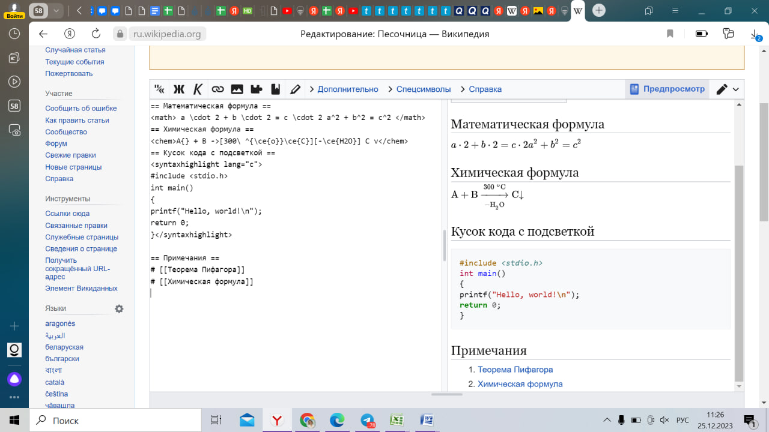Click the pen signature icon in editor toolbar
The height and width of the screenshot is (432, 769).
(x=295, y=89)
